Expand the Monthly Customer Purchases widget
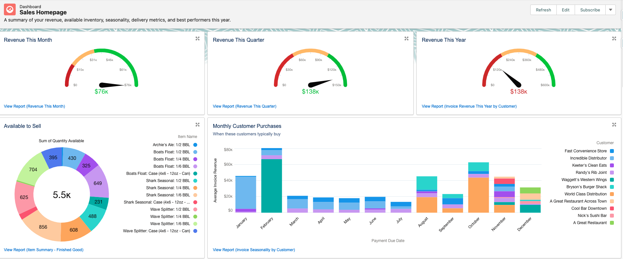 [x=614, y=125]
